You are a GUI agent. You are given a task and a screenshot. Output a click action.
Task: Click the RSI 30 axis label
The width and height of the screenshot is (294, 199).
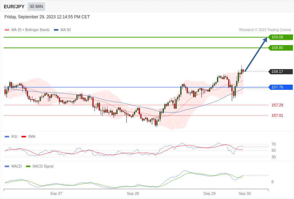pos(274,157)
